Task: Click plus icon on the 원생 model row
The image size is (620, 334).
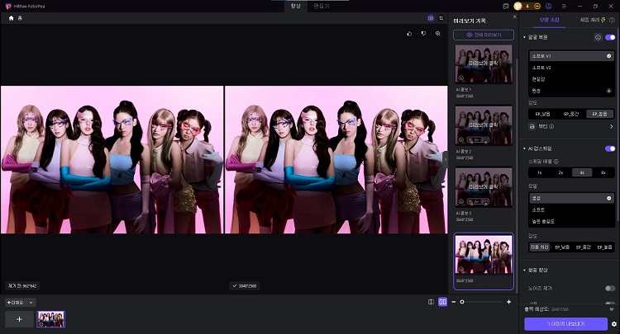Action: click(x=609, y=91)
